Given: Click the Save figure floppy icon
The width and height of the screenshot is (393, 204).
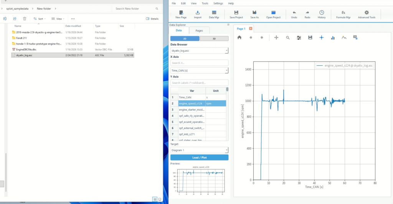Looking at the screenshot, I should (x=310, y=38).
